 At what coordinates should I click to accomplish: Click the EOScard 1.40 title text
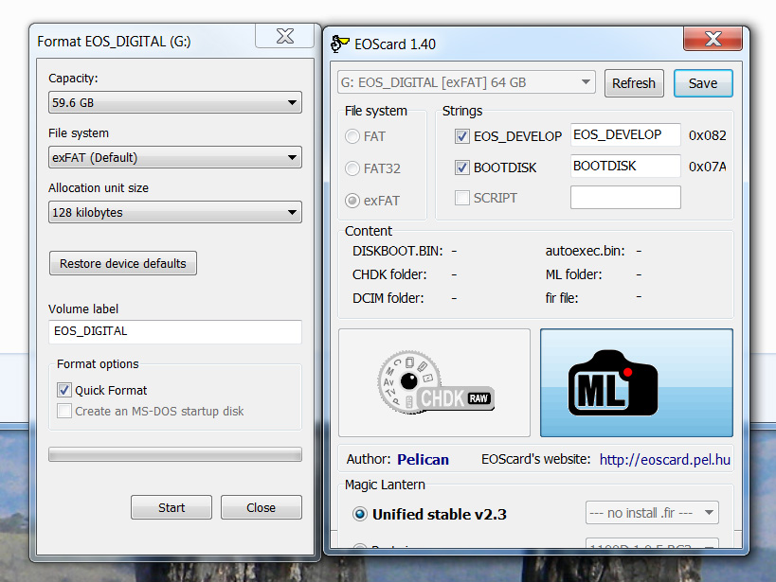395,44
